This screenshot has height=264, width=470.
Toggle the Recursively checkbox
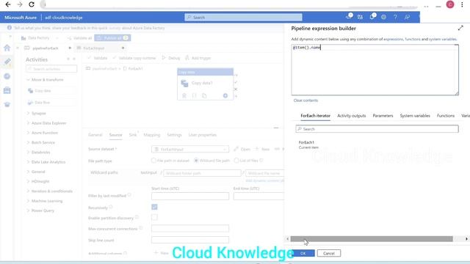point(154,207)
